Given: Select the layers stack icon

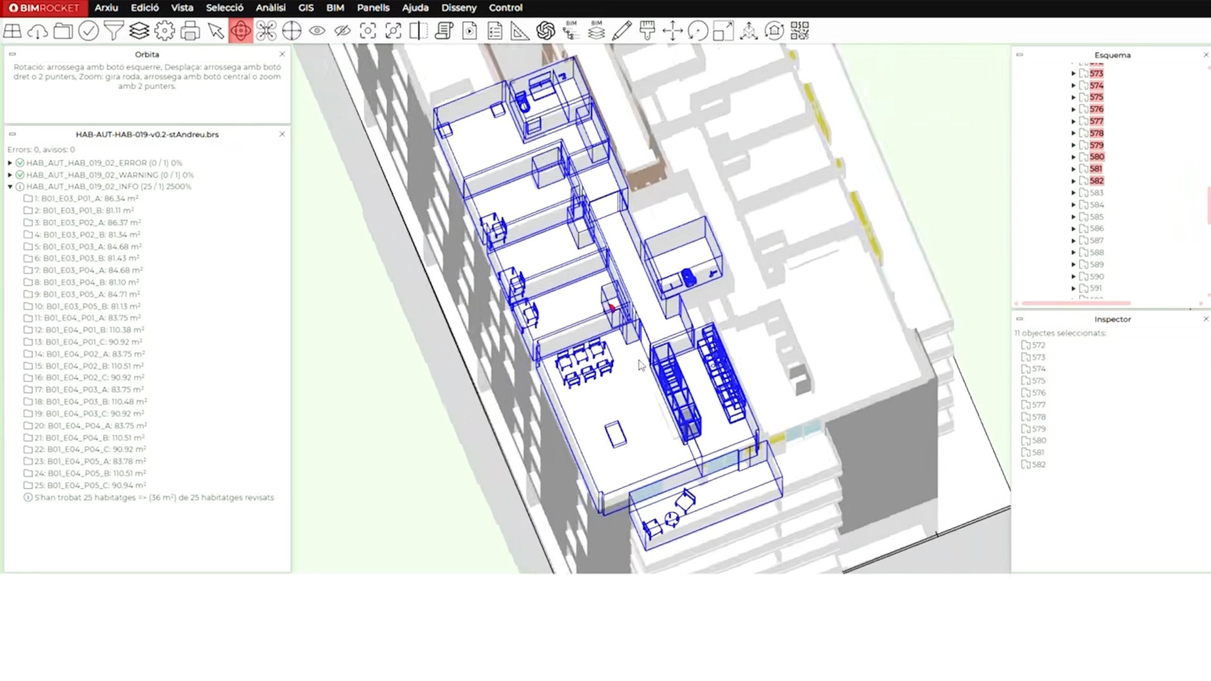Looking at the screenshot, I should pyautogui.click(x=139, y=31).
